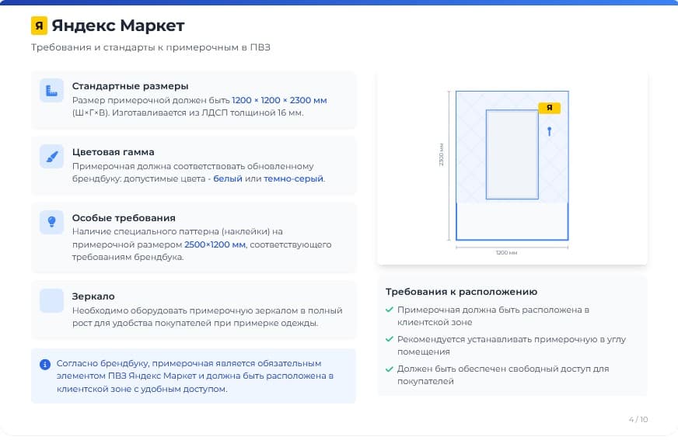This screenshot has height=440, width=678.
Task: Click the 'Особые требования' heading
Action: click(x=124, y=218)
